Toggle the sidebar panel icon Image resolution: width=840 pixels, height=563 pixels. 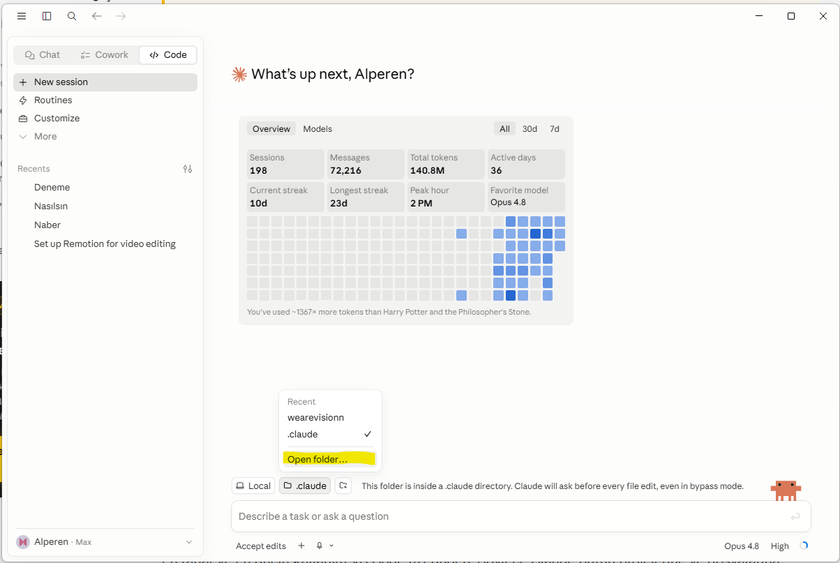coord(47,16)
